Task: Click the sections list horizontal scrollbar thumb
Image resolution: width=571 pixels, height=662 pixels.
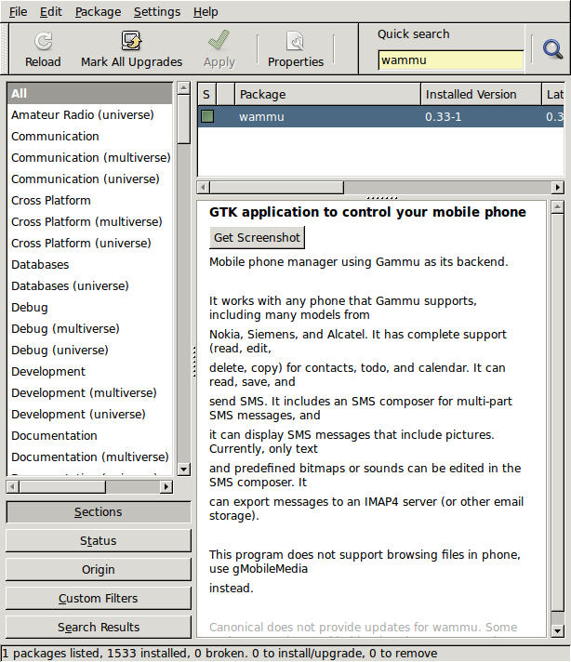Action: pos(62,487)
